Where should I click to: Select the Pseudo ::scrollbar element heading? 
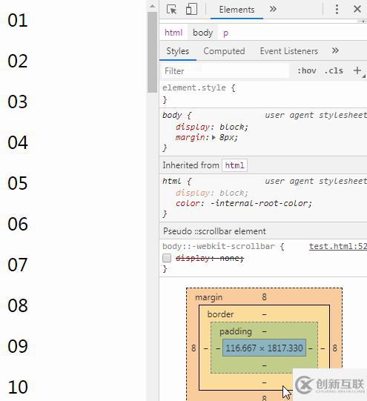click(x=214, y=231)
